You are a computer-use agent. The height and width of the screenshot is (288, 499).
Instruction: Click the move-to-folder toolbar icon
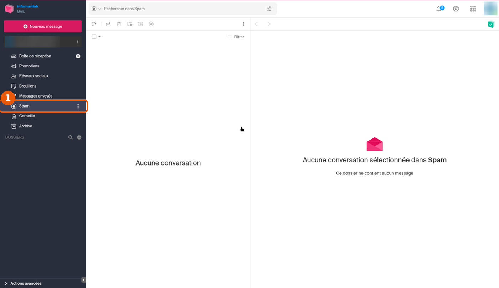(x=130, y=24)
